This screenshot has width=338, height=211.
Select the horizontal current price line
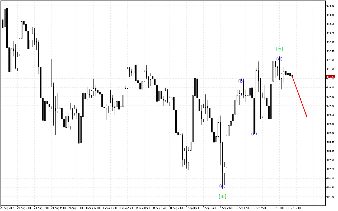(x=158, y=77)
